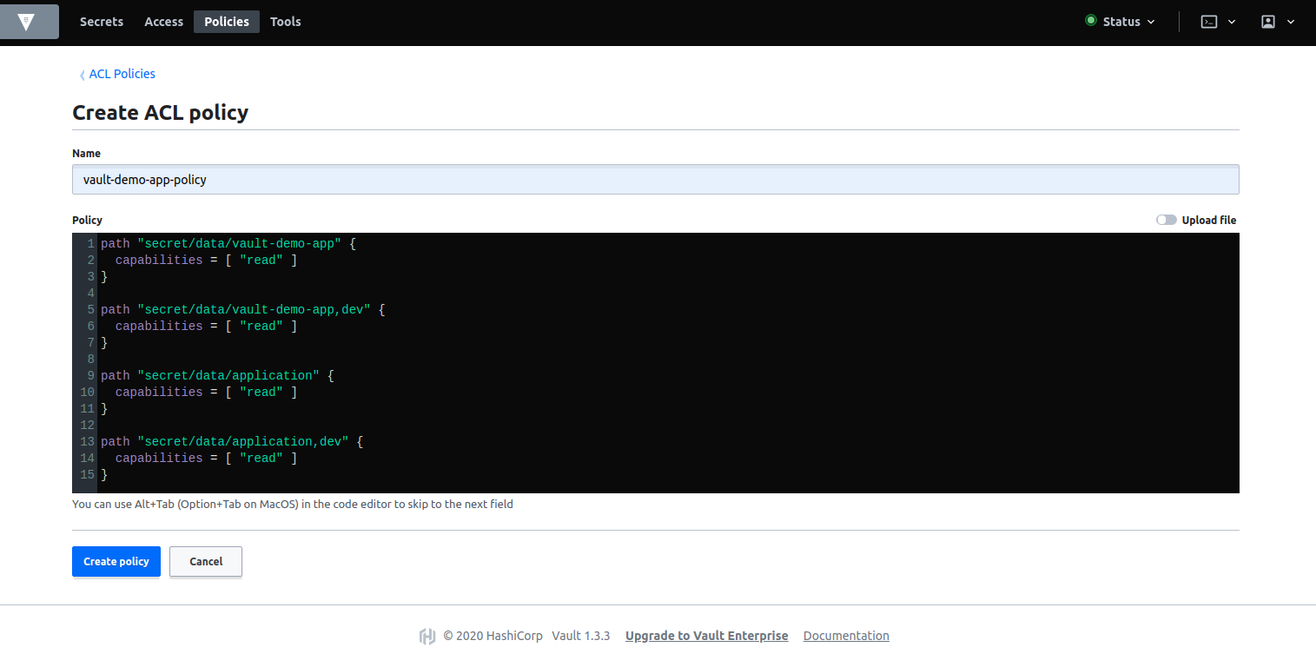Expand the Status dropdown

1121,22
